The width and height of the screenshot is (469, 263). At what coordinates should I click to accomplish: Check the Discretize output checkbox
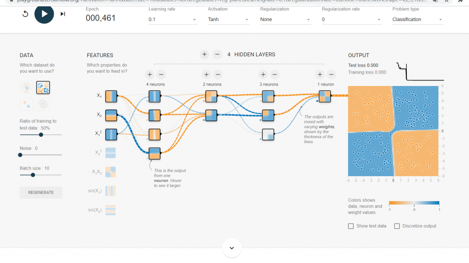coord(397,226)
